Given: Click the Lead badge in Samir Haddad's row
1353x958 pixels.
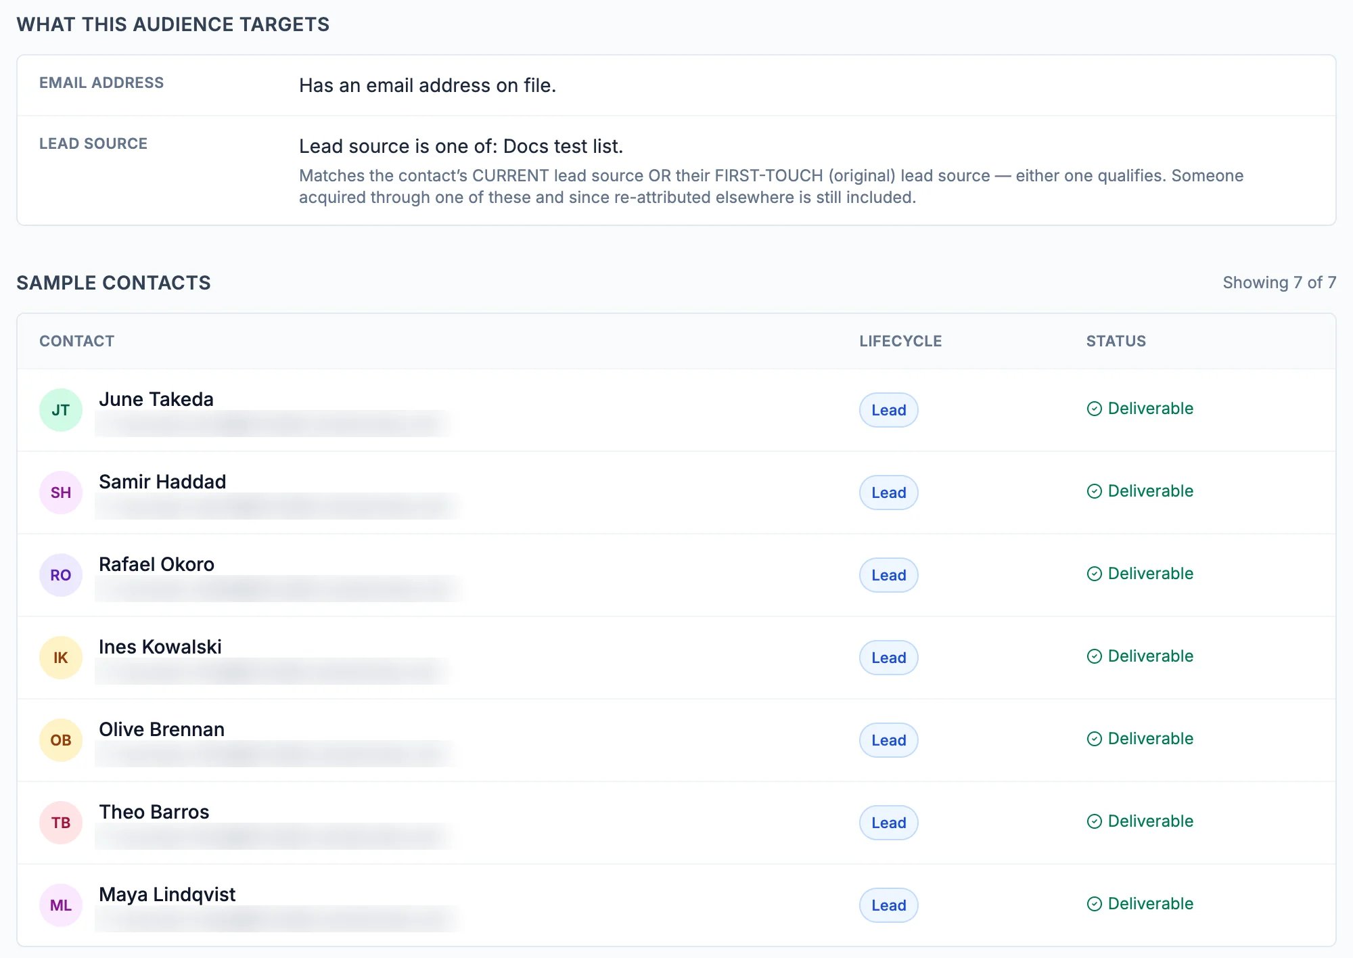Looking at the screenshot, I should tap(888, 493).
